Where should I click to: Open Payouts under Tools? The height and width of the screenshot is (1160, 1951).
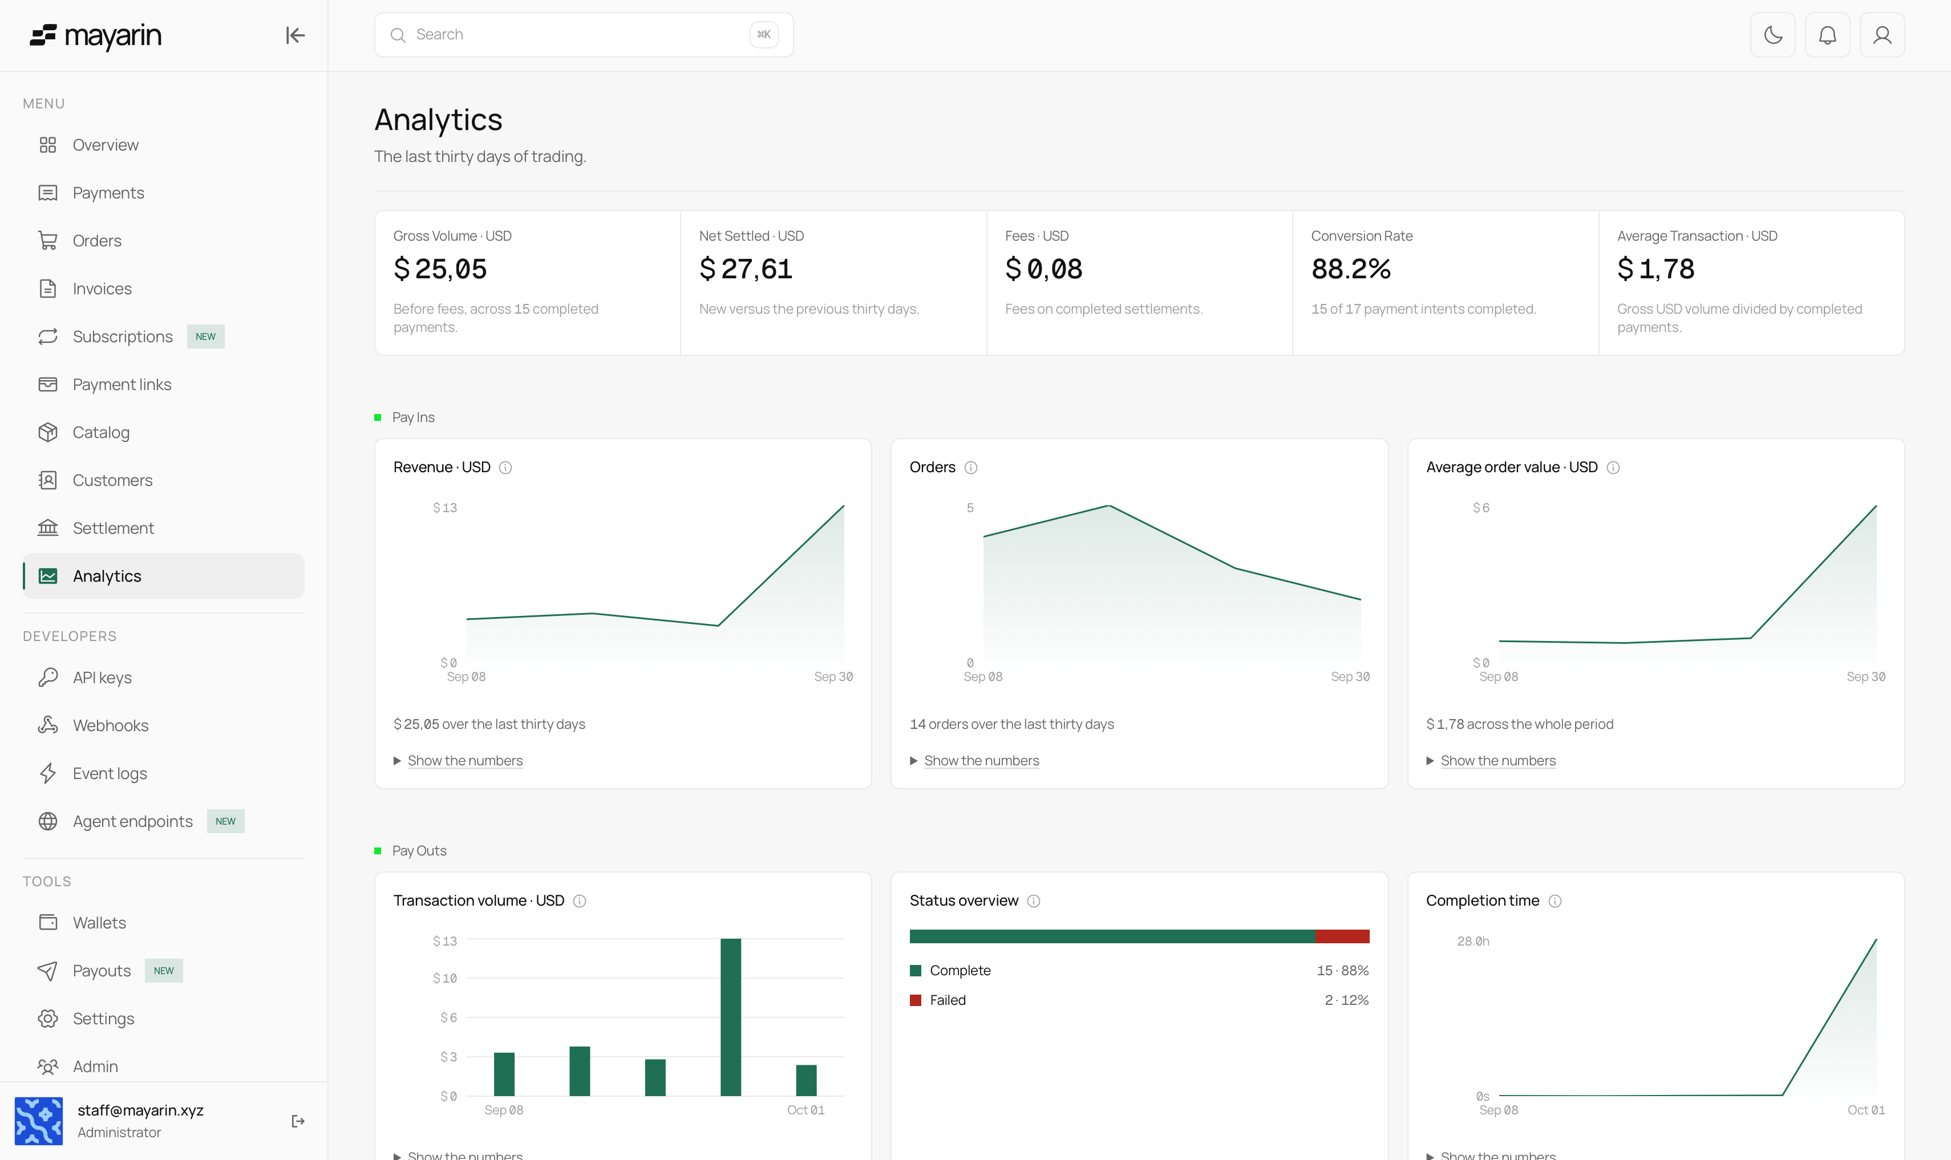click(x=163, y=971)
